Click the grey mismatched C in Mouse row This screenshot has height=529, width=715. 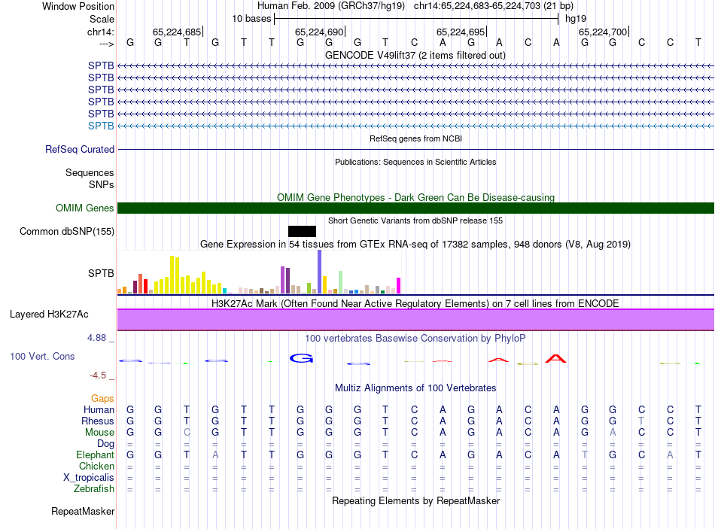[187, 433]
